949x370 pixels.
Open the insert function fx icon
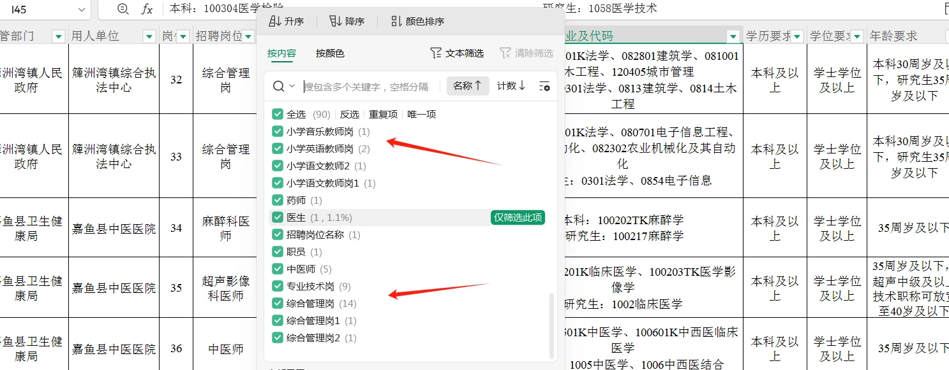(x=147, y=9)
